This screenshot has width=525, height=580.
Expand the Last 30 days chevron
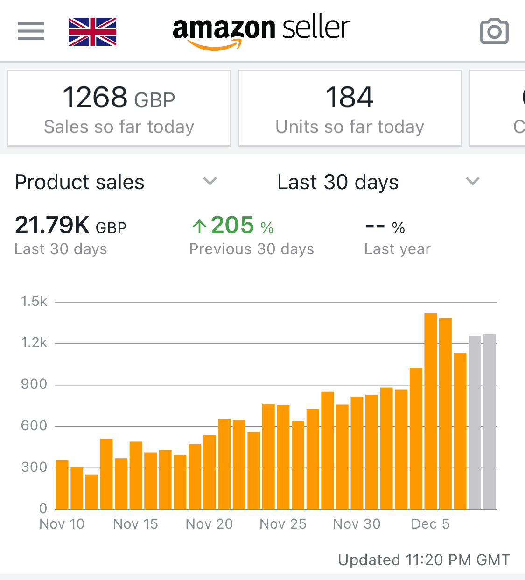click(473, 181)
